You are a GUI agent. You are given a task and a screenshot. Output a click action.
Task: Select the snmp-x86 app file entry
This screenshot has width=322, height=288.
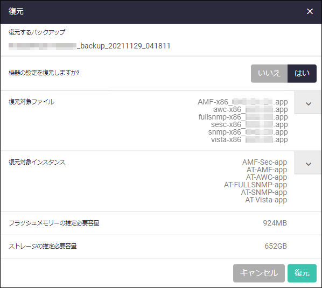point(248,132)
